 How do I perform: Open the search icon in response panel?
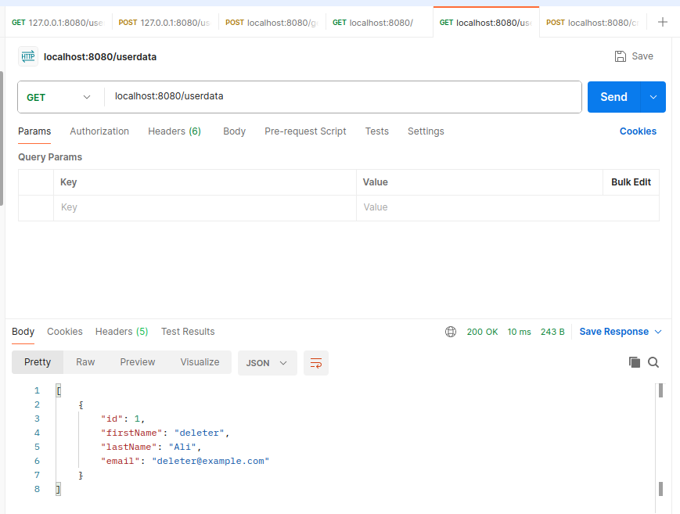tap(653, 362)
